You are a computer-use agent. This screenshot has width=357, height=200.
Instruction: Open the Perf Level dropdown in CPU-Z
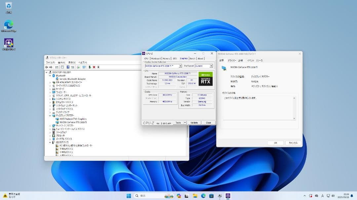coord(211,66)
